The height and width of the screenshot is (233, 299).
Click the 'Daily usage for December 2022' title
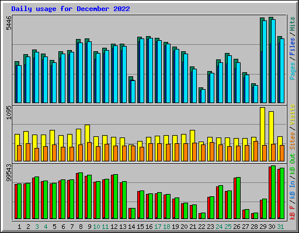(x=71, y=9)
